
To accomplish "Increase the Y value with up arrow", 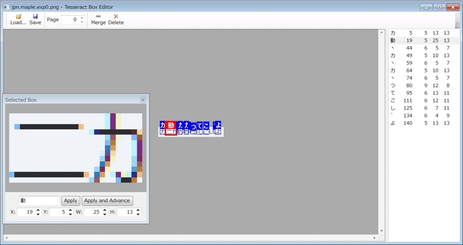I will (x=70, y=210).
